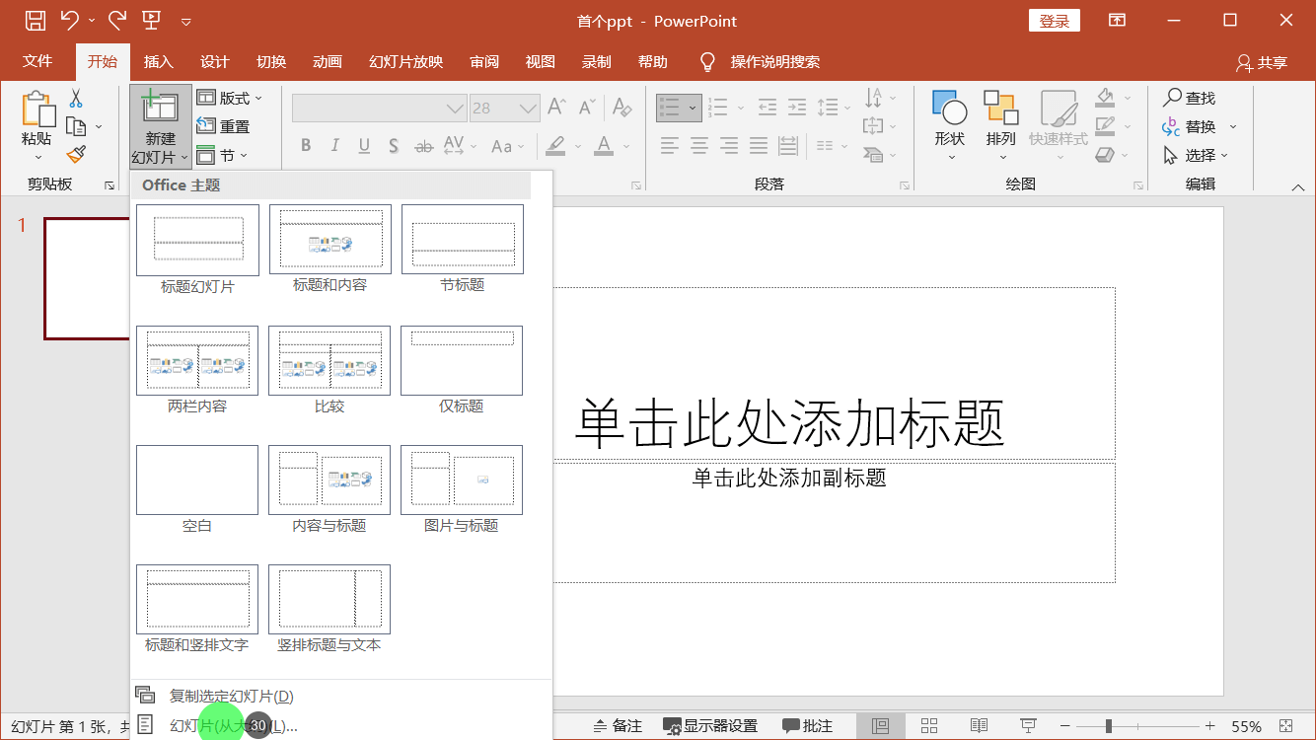Image resolution: width=1316 pixels, height=740 pixels.
Task: Click the Redo arrow icon
Action: [x=116, y=20]
